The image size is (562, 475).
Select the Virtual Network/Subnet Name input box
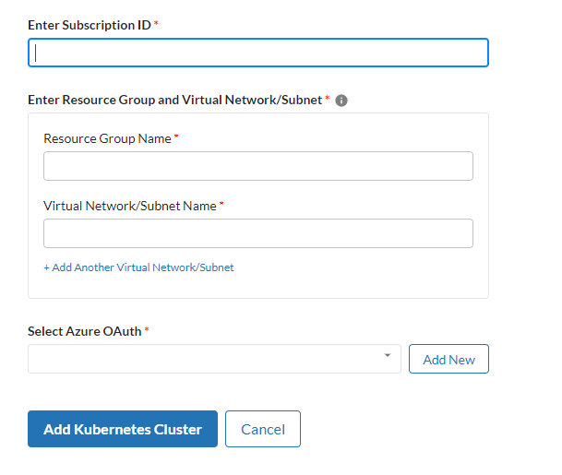[257, 233]
